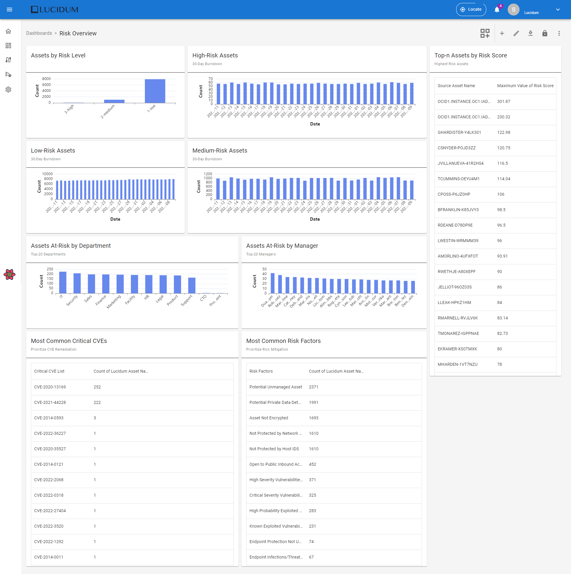The width and height of the screenshot is (571, 574).
Task: Download the dashboard
Action: pos(531,33)
